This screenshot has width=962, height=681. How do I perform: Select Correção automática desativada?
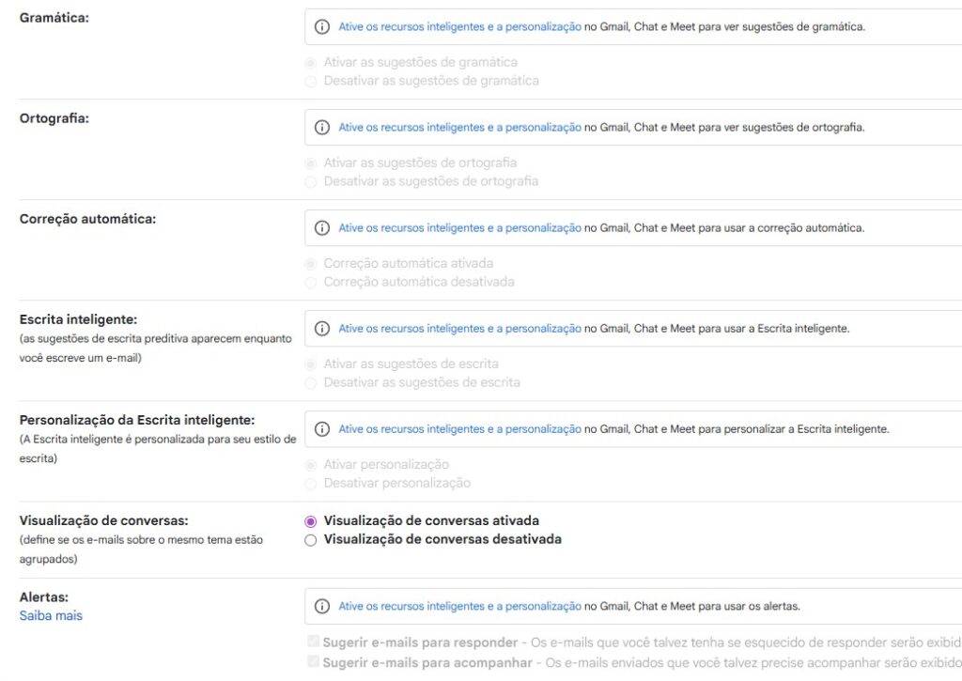(x=311, y=282)
